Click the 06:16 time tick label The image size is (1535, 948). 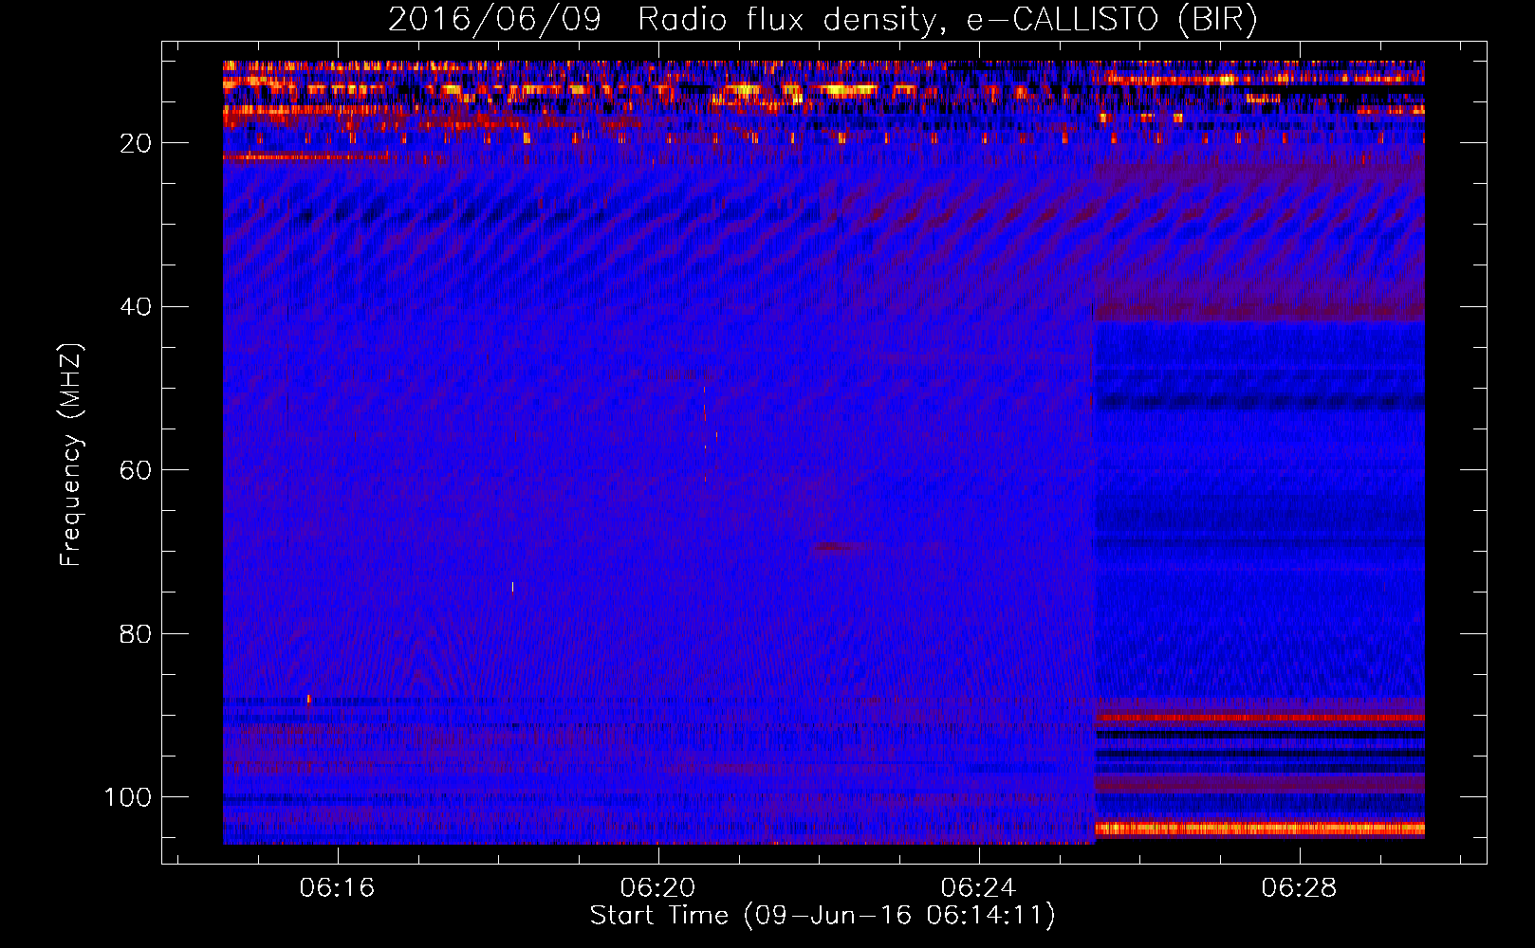(337, 888)
